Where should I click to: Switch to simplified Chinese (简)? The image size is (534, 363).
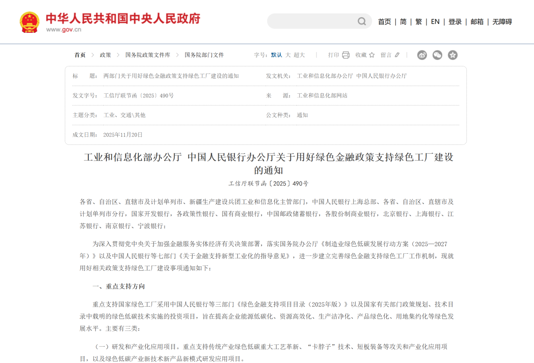pos(403,22)
